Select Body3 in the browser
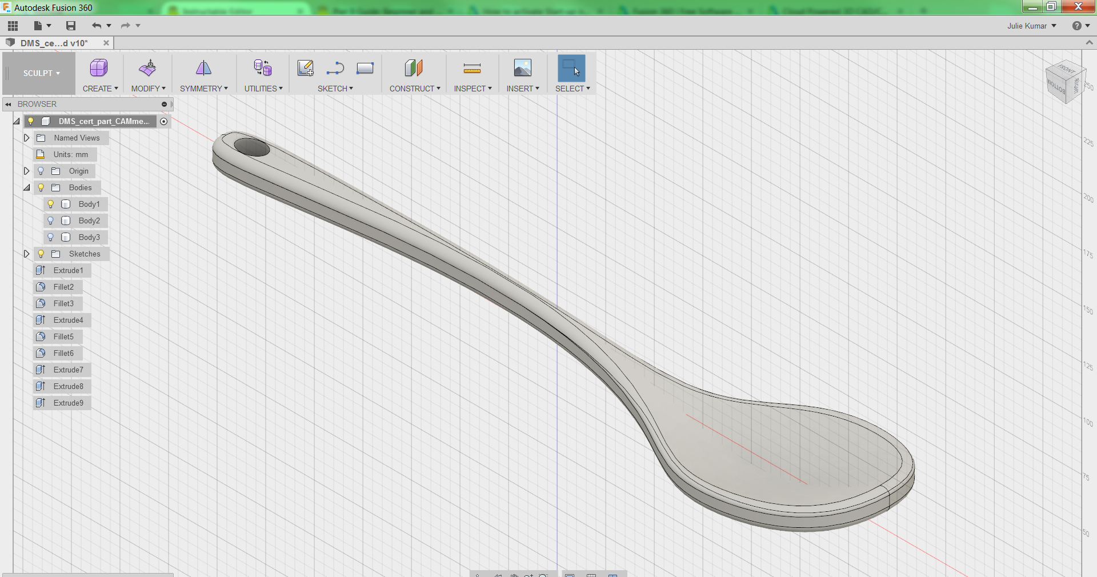This screenshot has width=1097, height=577. pos(89,237)
